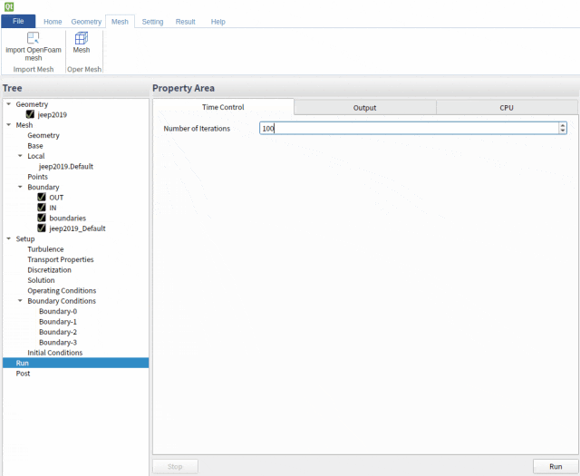Image resolution: width=580 pixels, height=476 pixels.
Task: Open the Help ribbon tab
Action: click(x=217, y=22)
